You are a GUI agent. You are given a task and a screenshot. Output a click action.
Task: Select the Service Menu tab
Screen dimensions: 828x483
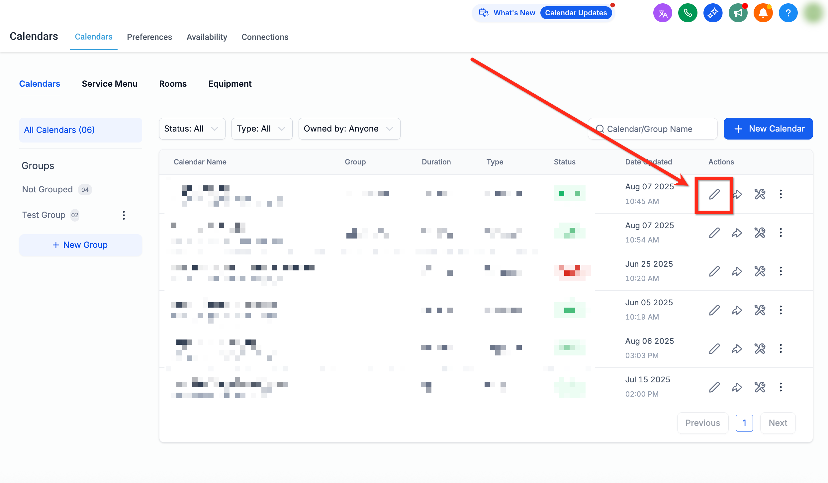tap(110, 84)
